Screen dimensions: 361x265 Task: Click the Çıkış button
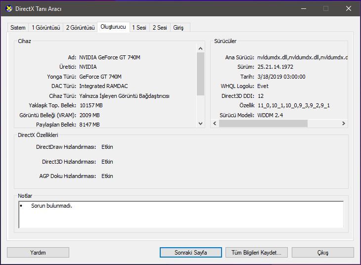(x=323, y=253)
